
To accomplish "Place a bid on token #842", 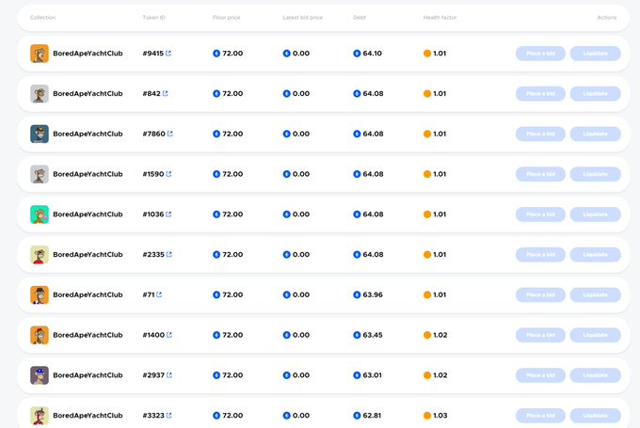I will pyautogui.click(x=540, y=93).
